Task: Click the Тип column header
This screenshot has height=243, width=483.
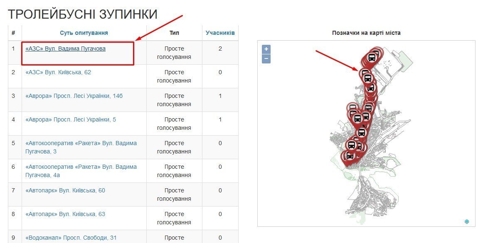Action: coord(174,32)
